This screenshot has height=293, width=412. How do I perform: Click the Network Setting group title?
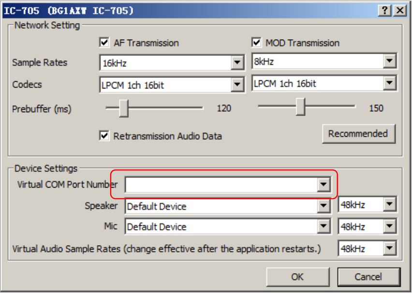47,25
